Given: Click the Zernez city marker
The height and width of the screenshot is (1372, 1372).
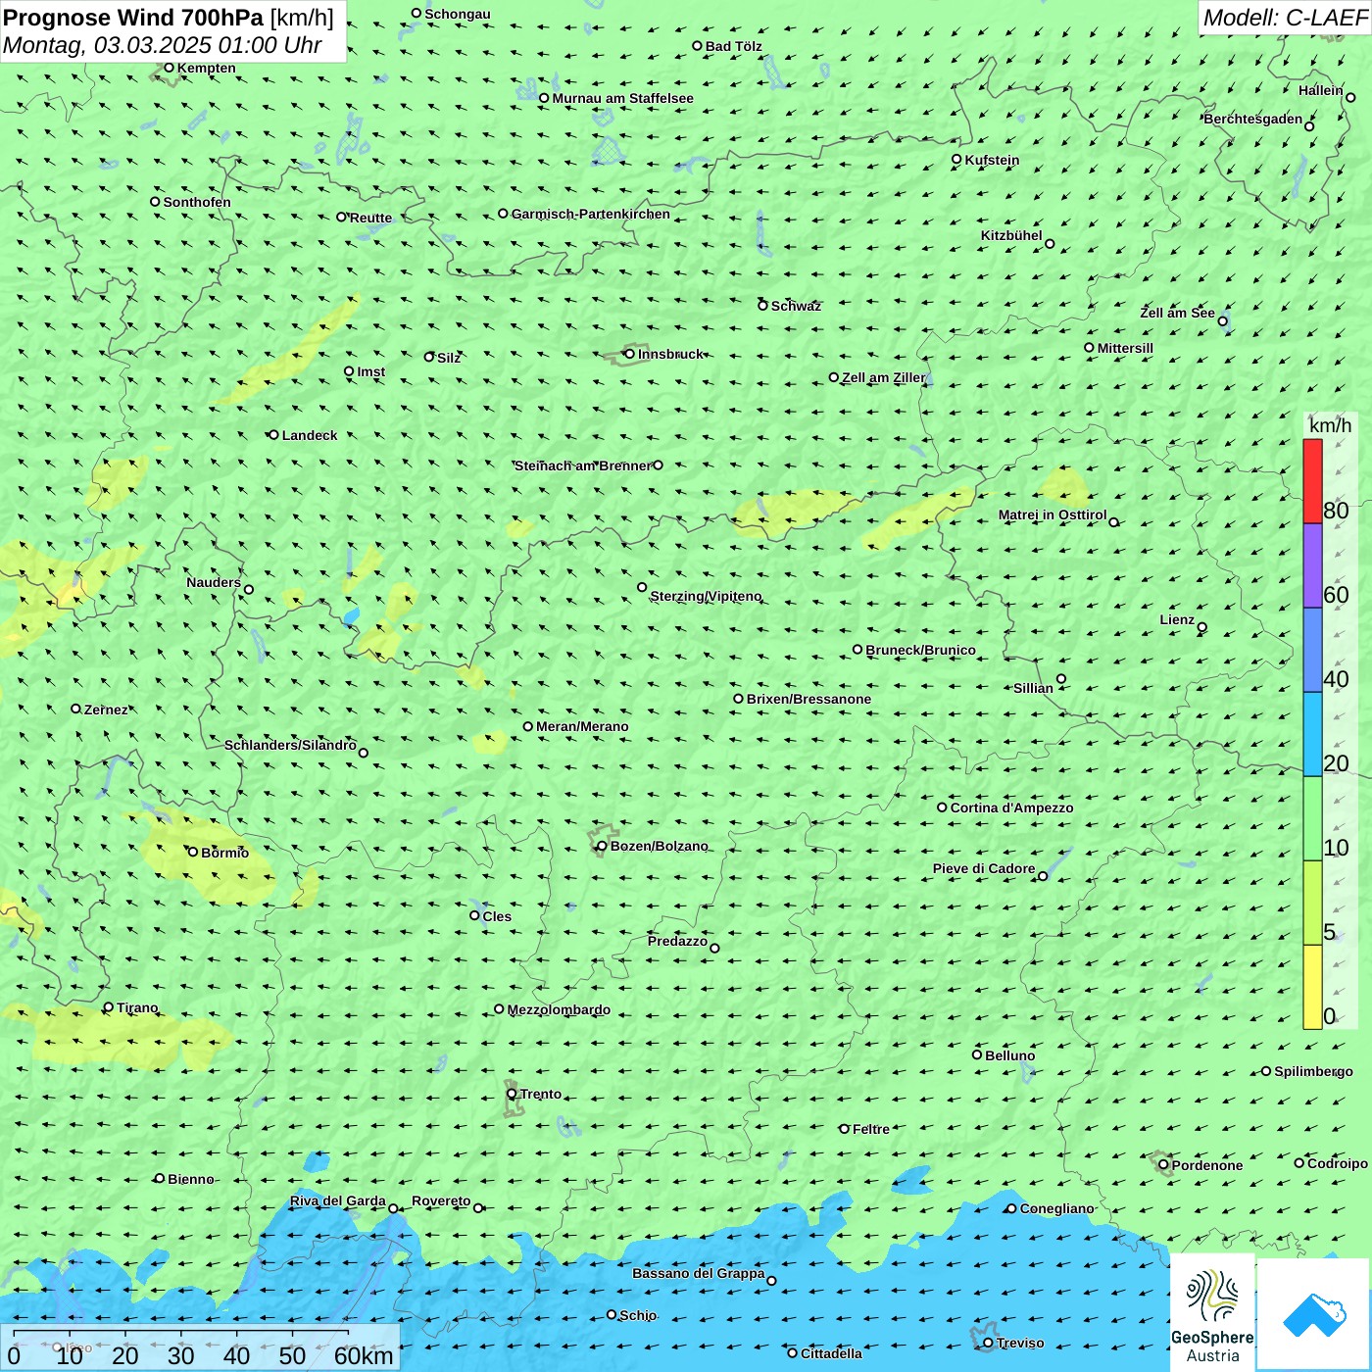Looking at the screenshot, I should tap(75, 709).
